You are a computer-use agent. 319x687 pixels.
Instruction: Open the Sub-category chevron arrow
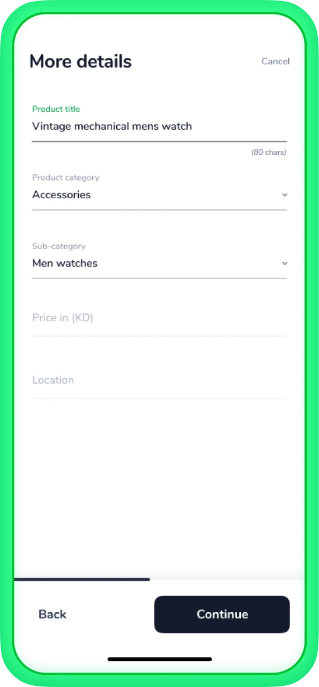284,263
